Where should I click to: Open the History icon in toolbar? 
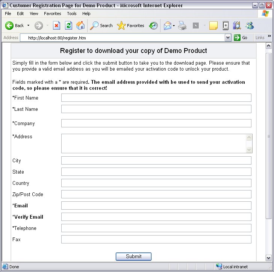click(153, 26)
